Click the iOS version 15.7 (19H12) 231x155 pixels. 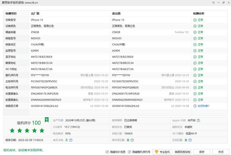(x=72, y=127)
